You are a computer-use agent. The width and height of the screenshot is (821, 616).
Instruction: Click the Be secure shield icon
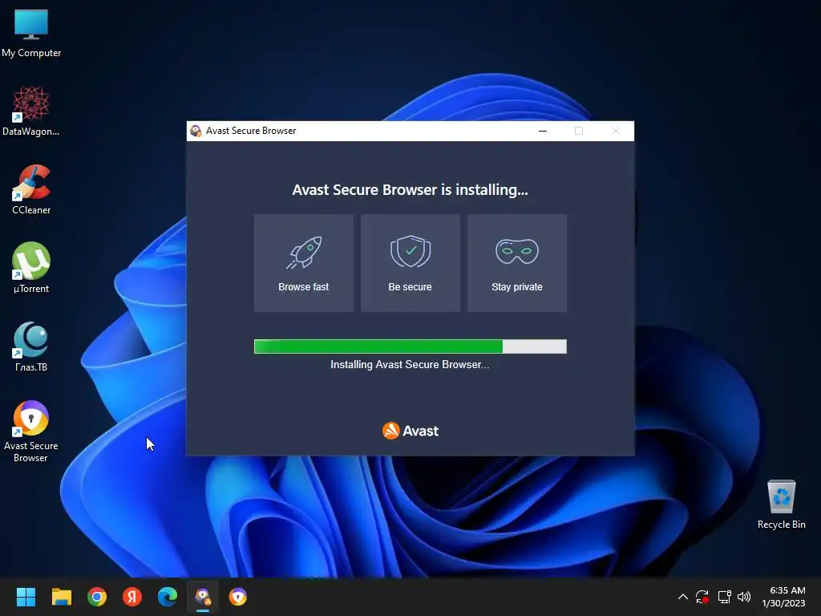(410, 251)
